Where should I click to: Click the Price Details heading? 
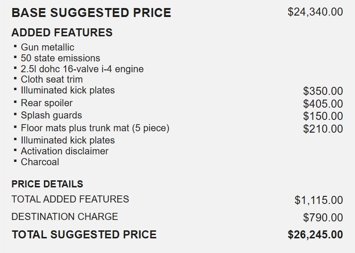click(47, 184)
